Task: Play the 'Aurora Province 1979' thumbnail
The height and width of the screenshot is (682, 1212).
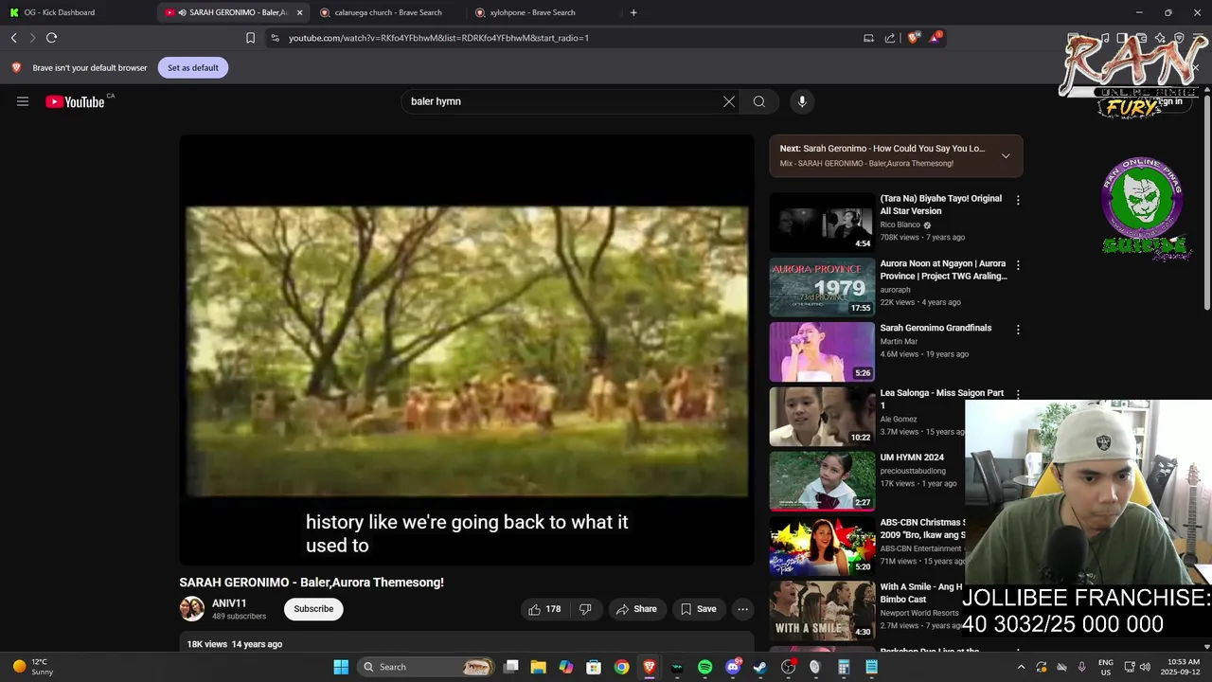Action: pos(822,287)
